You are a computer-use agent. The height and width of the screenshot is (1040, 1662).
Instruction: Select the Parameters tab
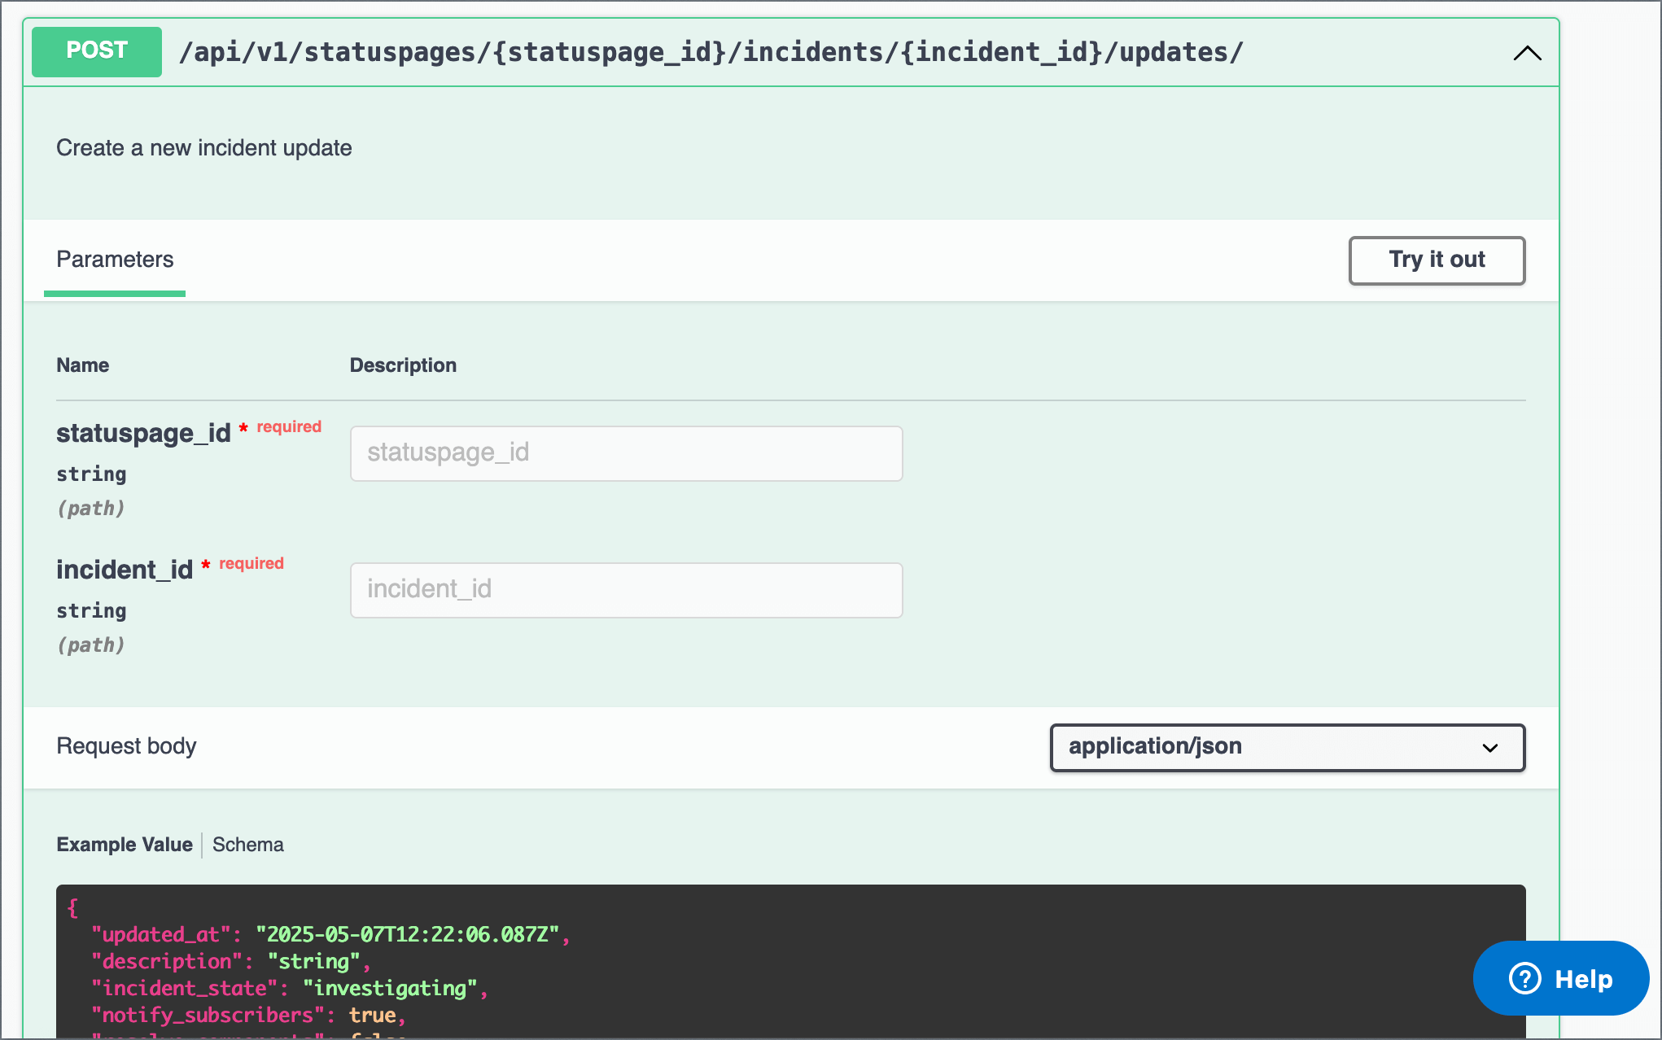pos(115,260)
